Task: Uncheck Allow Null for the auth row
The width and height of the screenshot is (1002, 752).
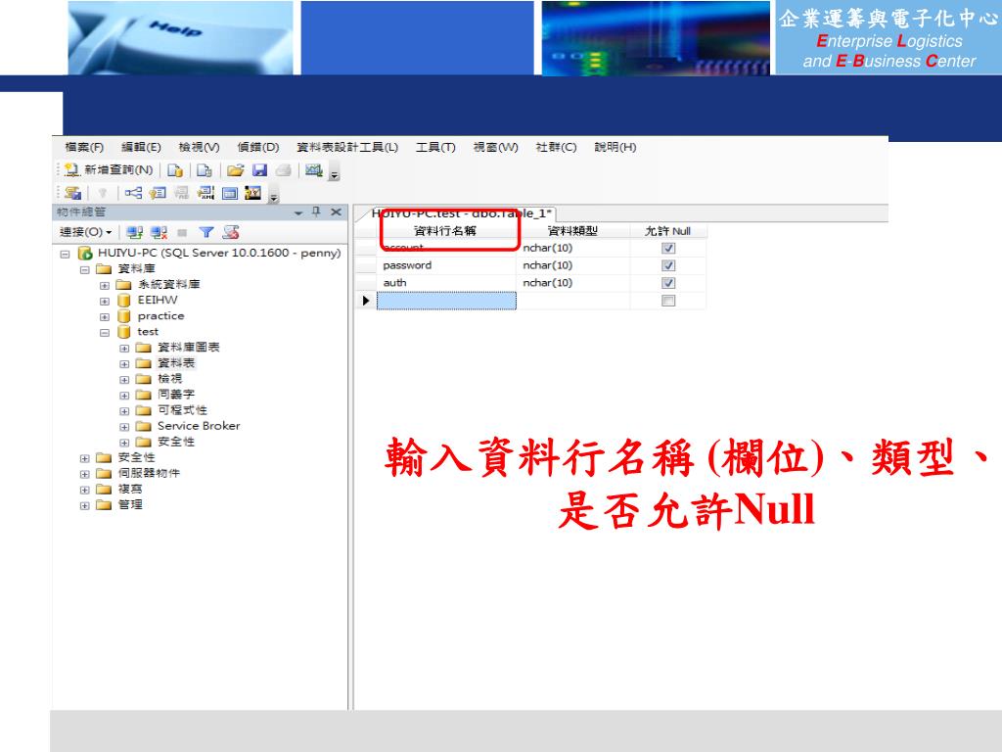Action: 668,283
